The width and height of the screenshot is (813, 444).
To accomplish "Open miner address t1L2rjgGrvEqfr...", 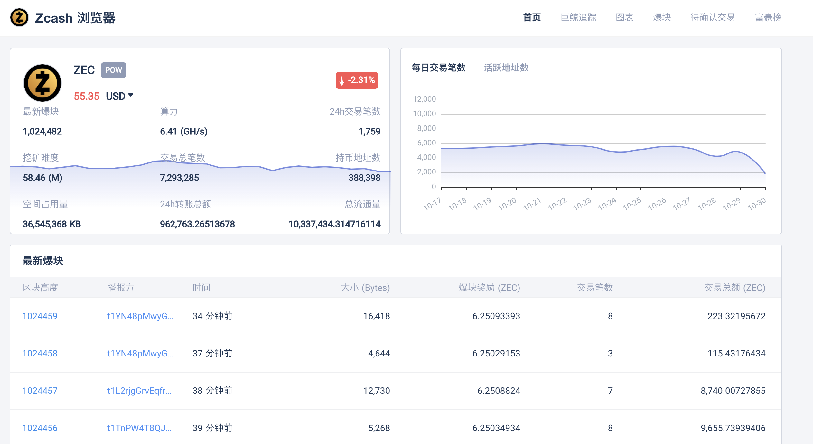I will [x=139, y=391].
